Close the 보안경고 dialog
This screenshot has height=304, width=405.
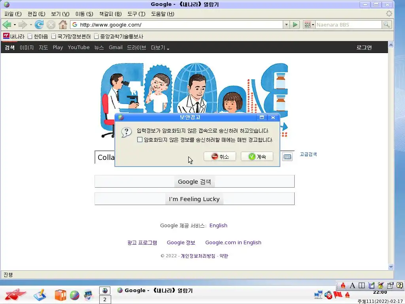(x=273, y=117)
